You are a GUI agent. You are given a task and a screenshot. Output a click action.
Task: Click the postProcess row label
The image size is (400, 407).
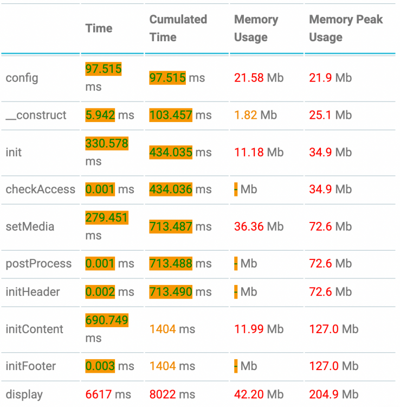click(38, 264)
